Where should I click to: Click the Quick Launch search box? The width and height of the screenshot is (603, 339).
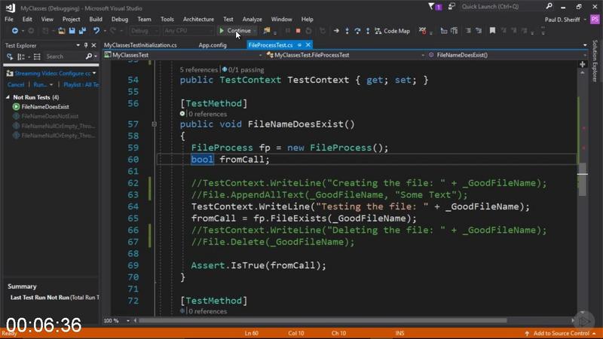coord(502,7)
